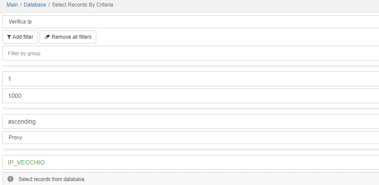Screen dimensions: 379x185
Task: Click the field containing value 1000
Action: (191, 96)
